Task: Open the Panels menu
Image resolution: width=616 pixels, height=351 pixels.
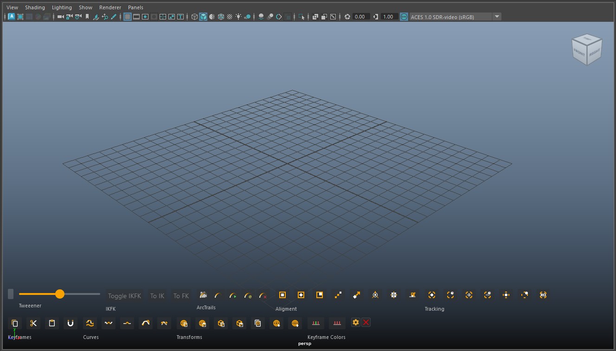Action: 135,7
